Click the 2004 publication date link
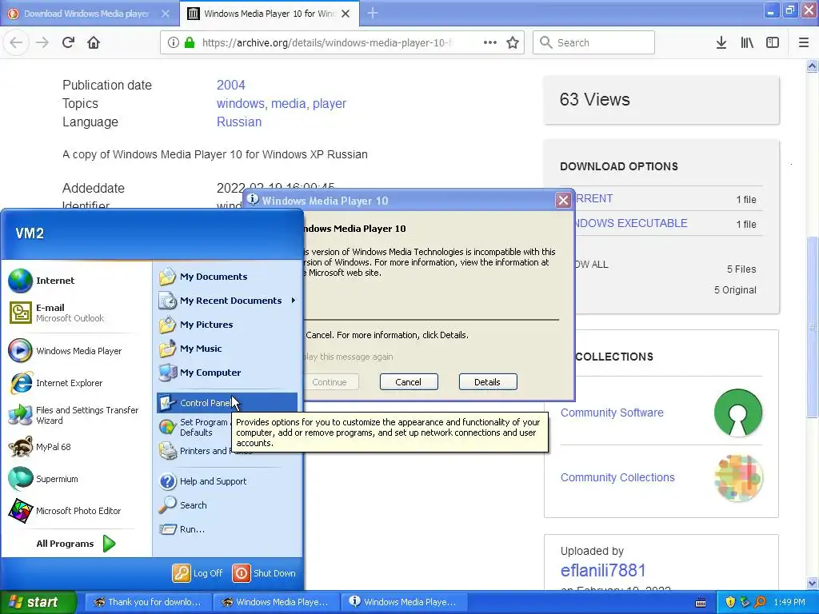The width and height of the screenshot is (819, 614). [x=231, y=85]
